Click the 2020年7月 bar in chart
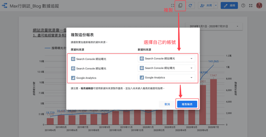Image resolution: width=266 pixels, height=137 pixels. pos(213,102)
